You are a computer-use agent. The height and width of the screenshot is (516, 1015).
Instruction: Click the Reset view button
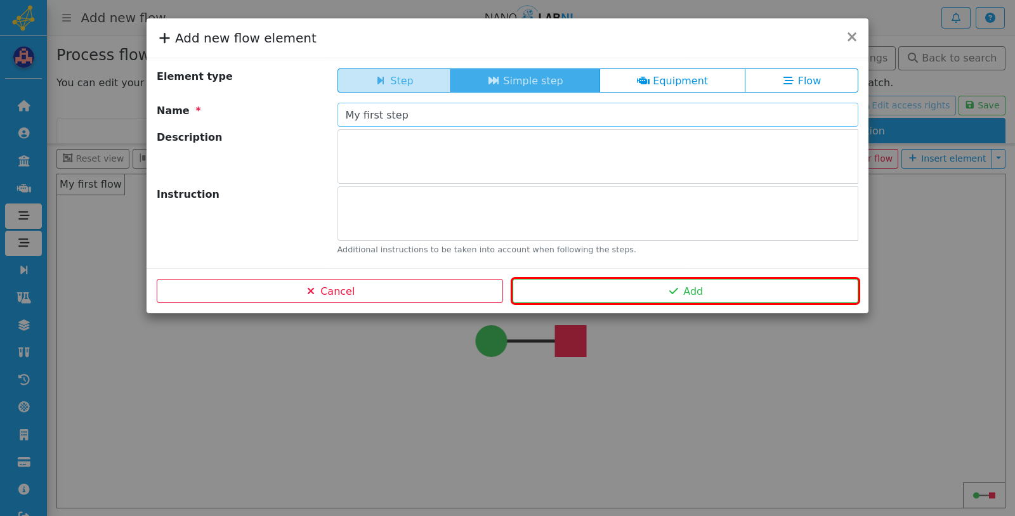click(93, 158)
